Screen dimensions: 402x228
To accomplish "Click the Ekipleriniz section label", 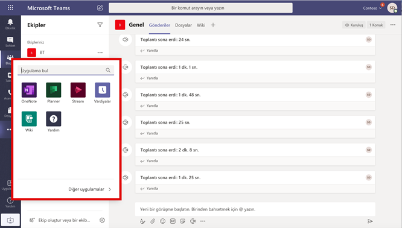I will pos(36,42).
